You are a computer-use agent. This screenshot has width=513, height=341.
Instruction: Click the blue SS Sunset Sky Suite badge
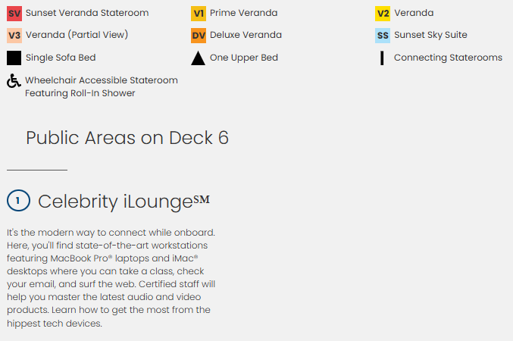coord(383,36)
